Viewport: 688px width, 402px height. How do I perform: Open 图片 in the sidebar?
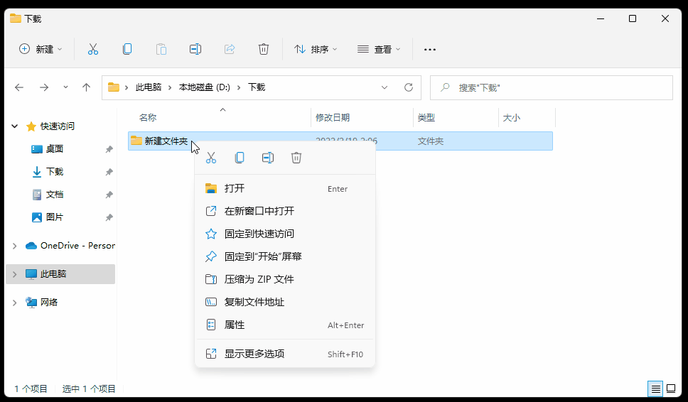[55, 217]
